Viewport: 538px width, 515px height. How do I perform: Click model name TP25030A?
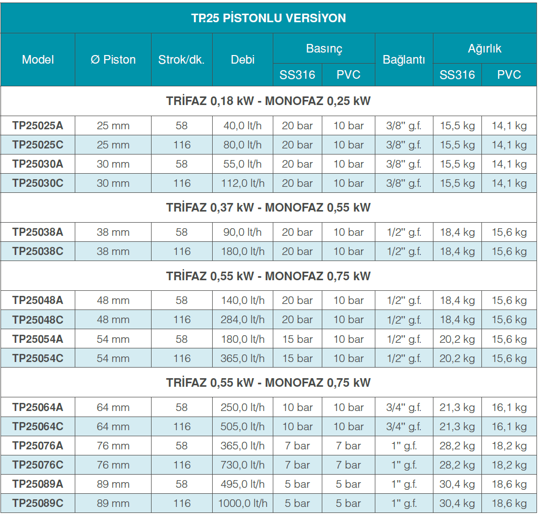[38, 164]
